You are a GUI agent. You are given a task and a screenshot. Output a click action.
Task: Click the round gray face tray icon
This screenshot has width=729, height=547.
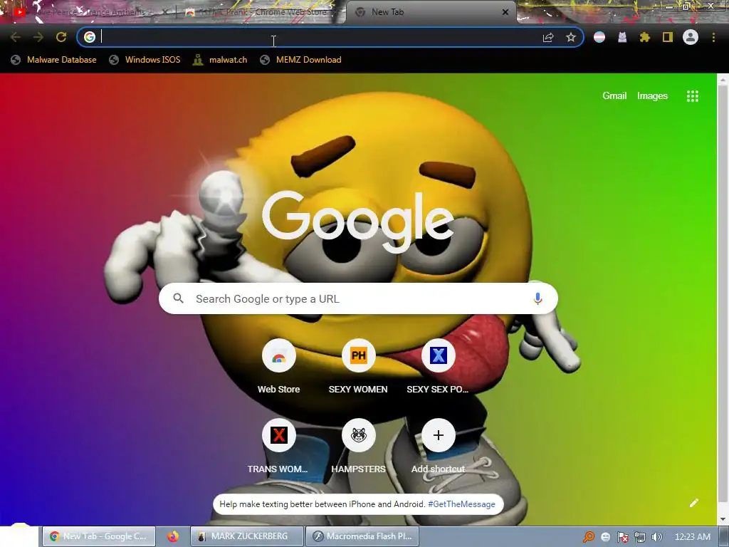(x=605, y=537)
